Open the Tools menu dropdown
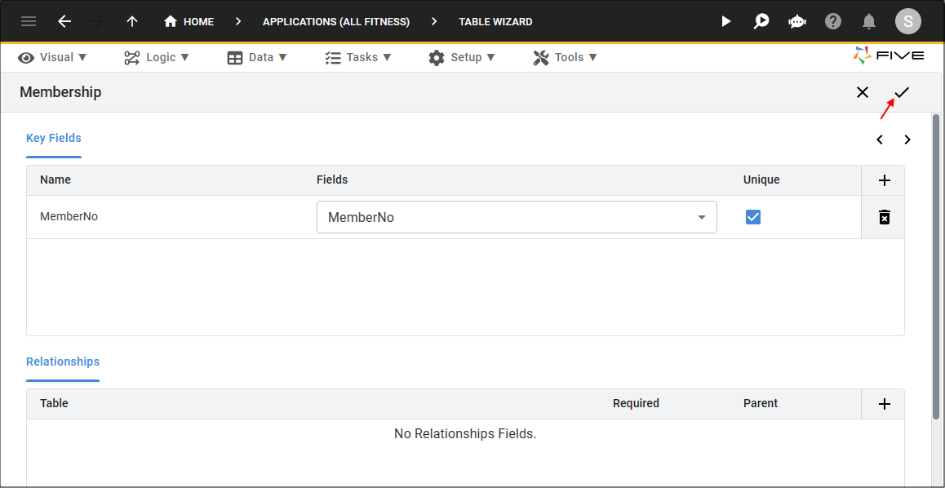 point(566,57)
